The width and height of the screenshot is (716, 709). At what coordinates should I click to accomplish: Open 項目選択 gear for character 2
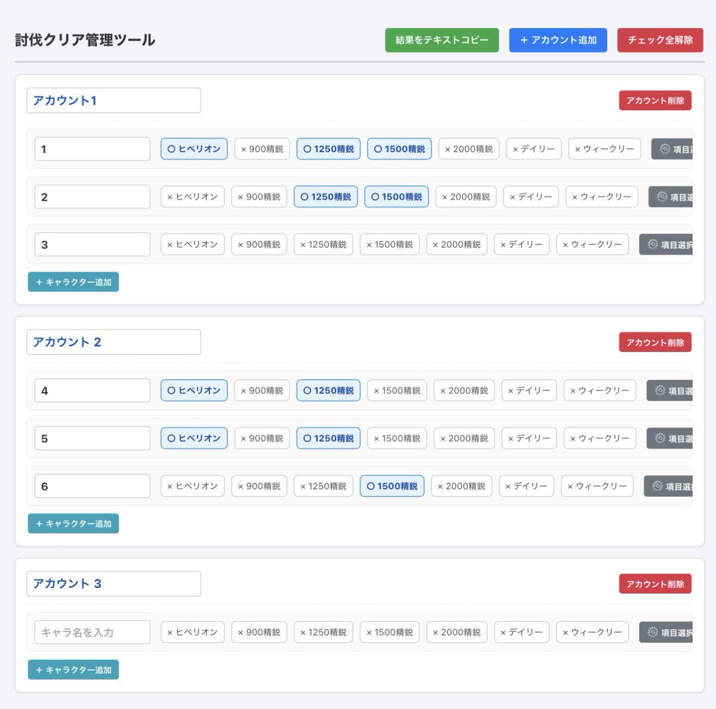[671, 196]
